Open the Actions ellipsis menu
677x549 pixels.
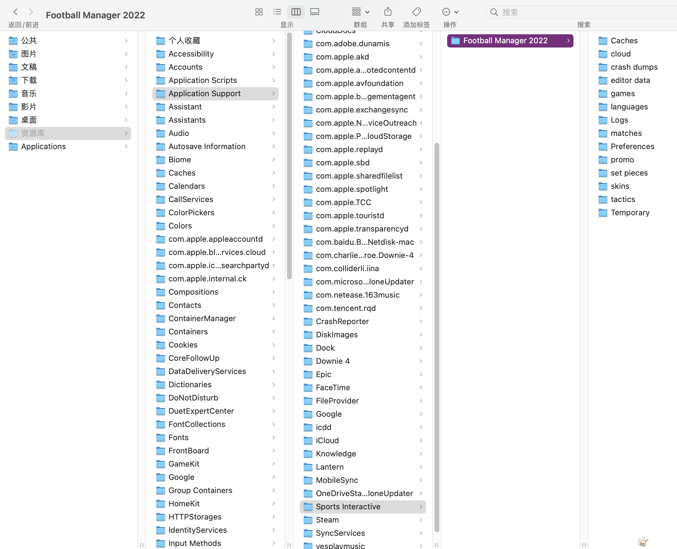pos(450,12)
